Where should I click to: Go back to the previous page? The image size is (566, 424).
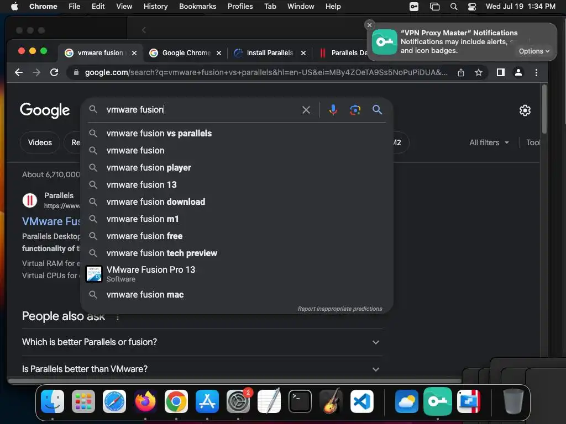click(19, 72)
